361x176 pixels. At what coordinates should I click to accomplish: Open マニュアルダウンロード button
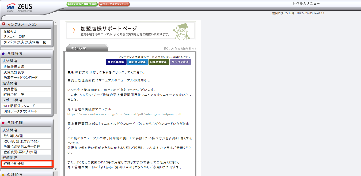click(114, 4)
